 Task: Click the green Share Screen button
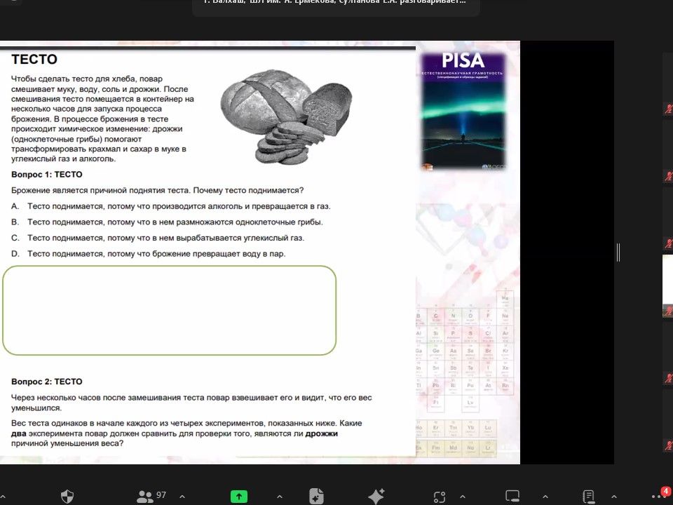coord(239,497)
